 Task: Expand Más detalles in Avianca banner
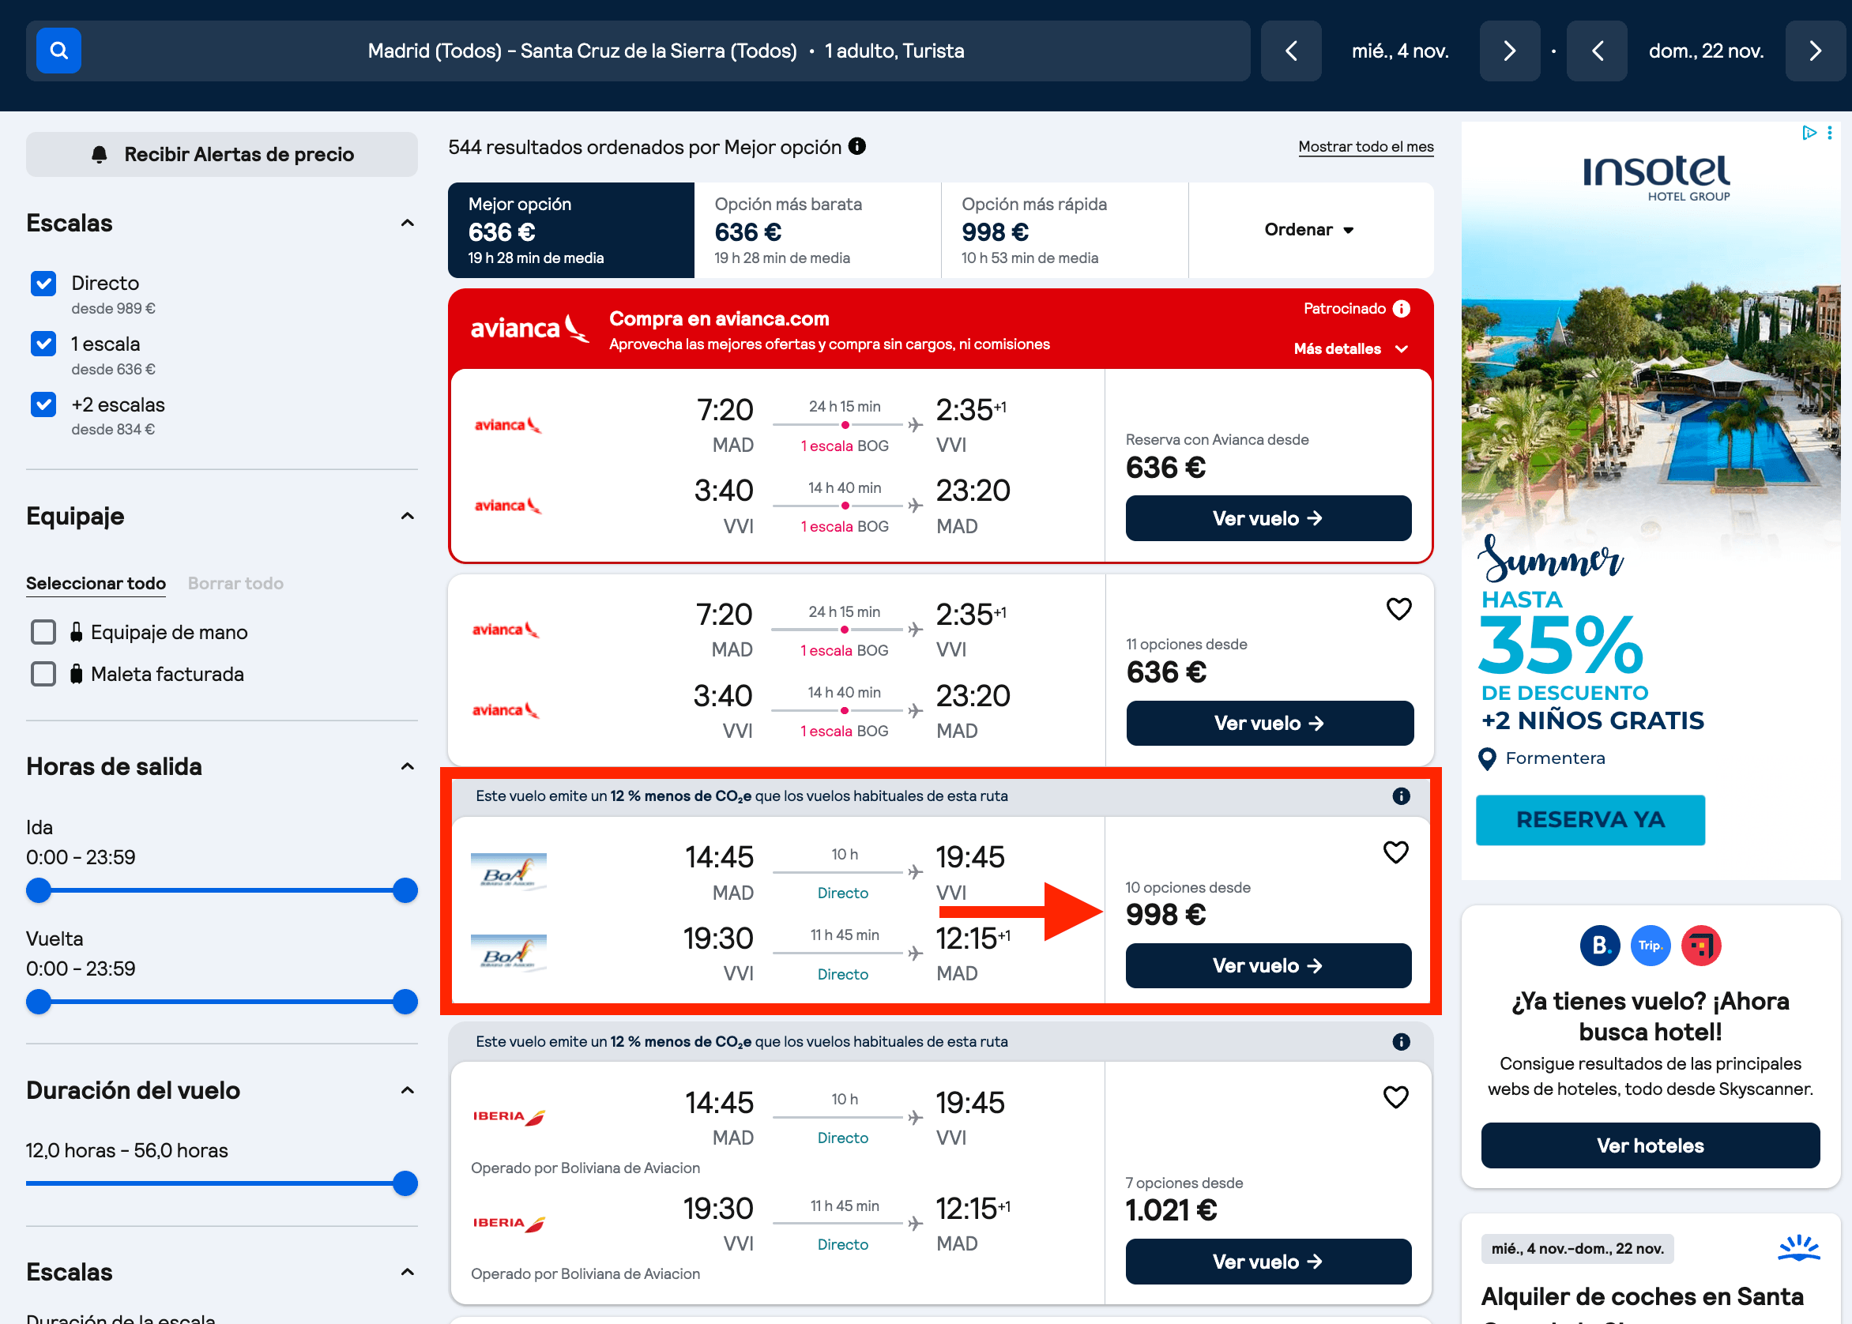tap(1351, 349)
